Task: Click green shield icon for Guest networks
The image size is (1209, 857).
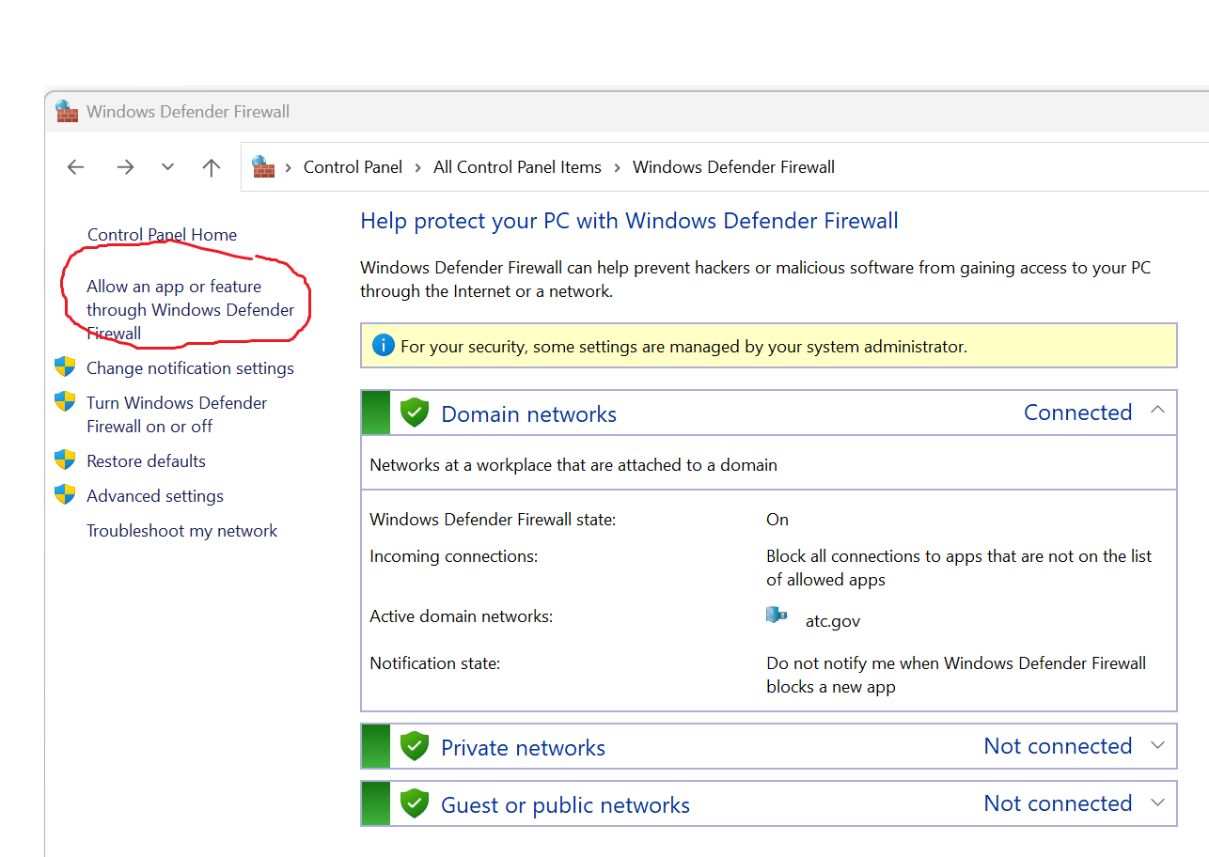Action: pos(415,803)
